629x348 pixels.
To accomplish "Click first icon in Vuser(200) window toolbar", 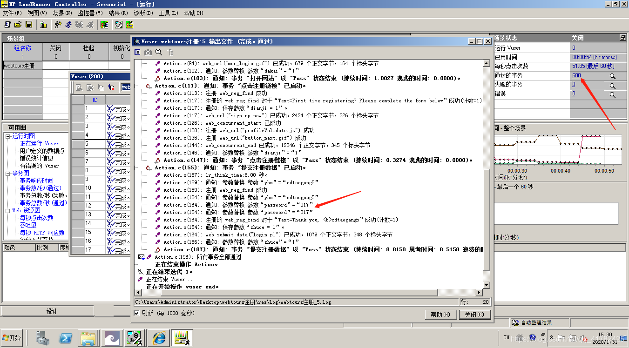I will [x=79, y=87].
